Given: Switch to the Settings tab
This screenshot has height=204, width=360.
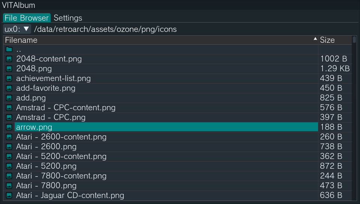Looking at the screenshot, I should pyautogui.click(x=68, y=18).
